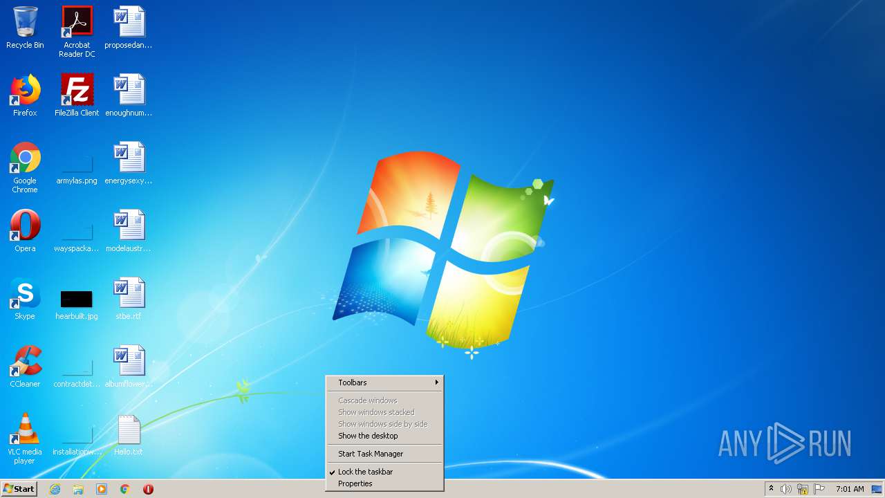Select the stbe.rtf document icon

[129, 299]
